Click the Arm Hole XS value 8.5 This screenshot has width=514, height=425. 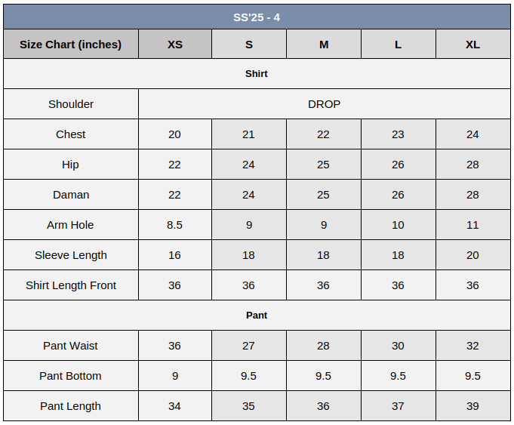click(174, 225)
